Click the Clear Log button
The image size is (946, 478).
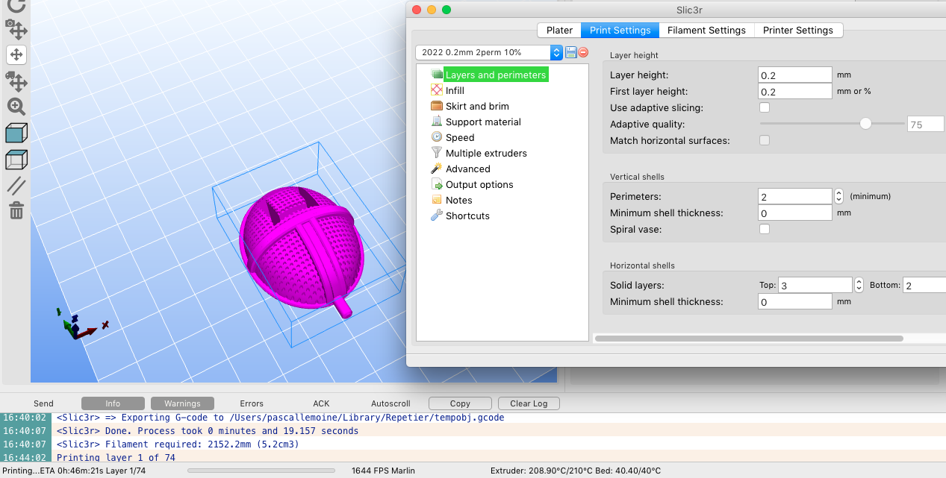529,403
